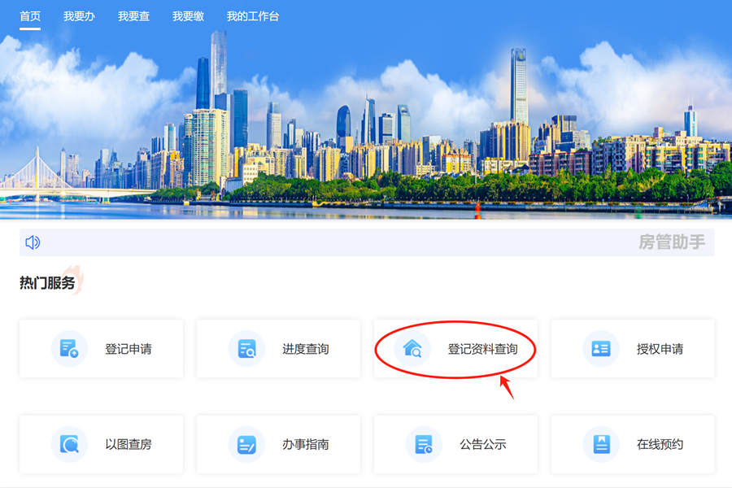Open the 我要办 menu

click(x=79, y=15)
